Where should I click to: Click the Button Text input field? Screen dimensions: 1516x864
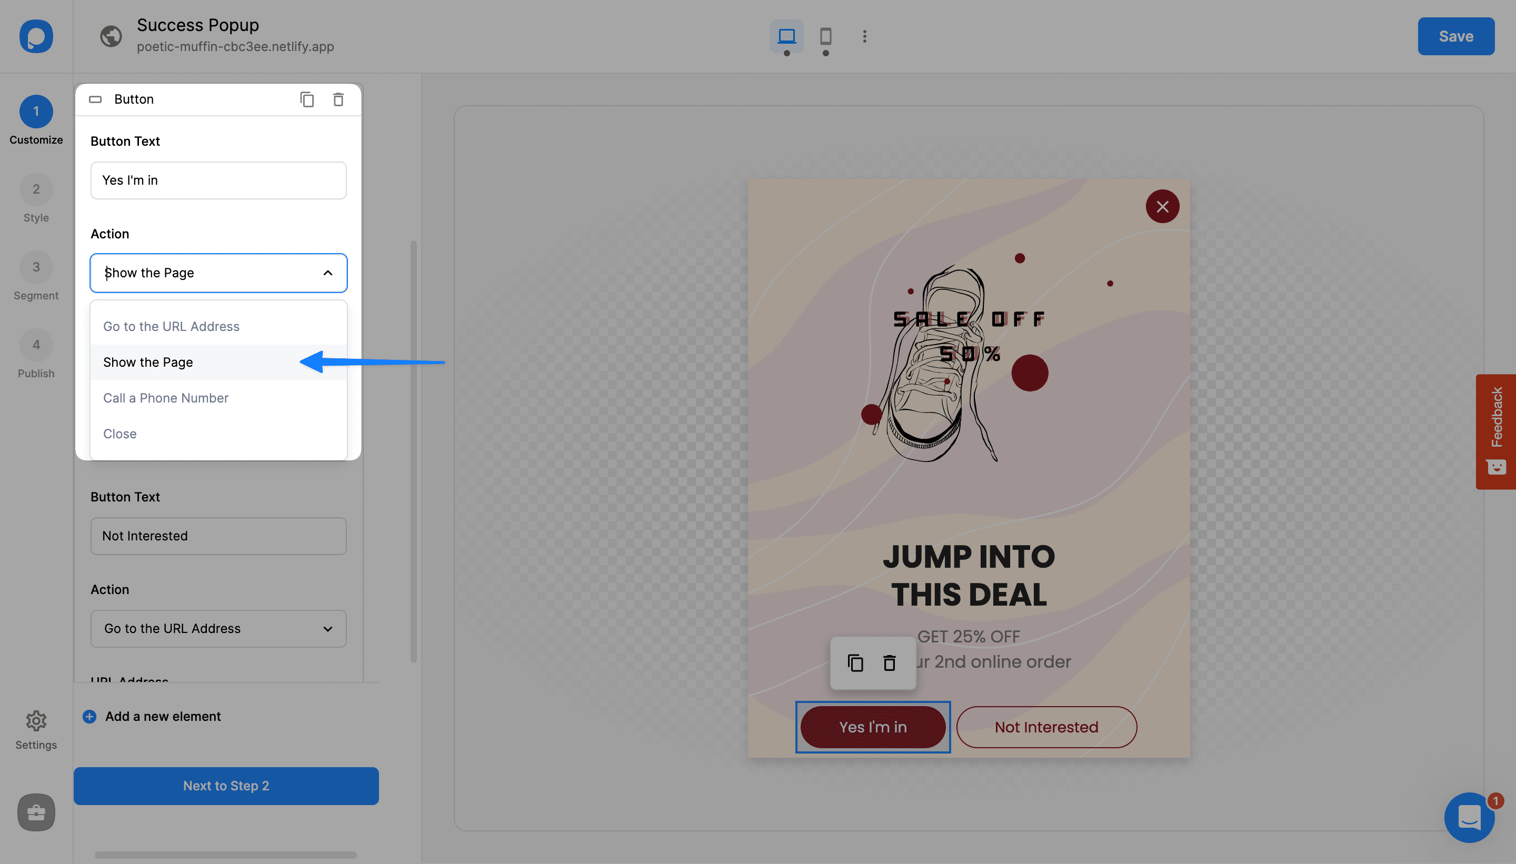[x=218, y=180]
